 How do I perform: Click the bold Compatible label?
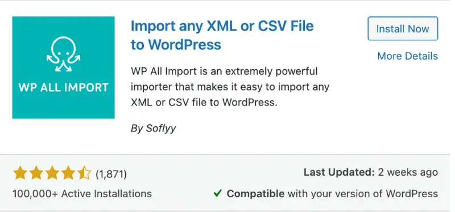point(255,193)
